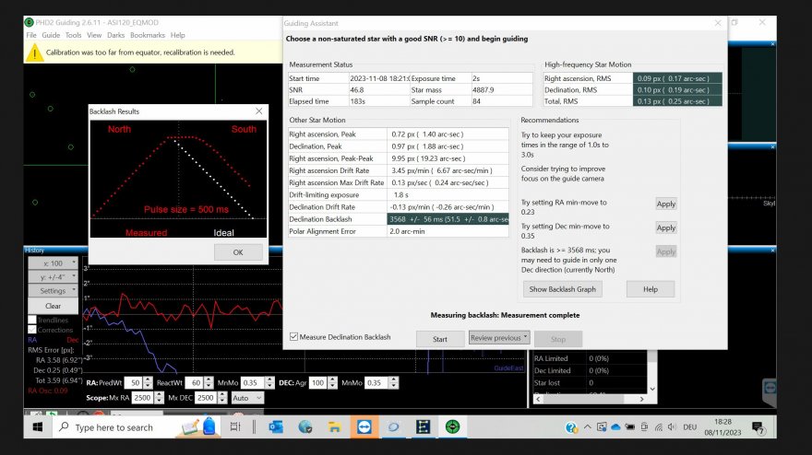Click the Clear button in History panel
This screenshot has width=812, height=455.
click(x=53, y=306)
